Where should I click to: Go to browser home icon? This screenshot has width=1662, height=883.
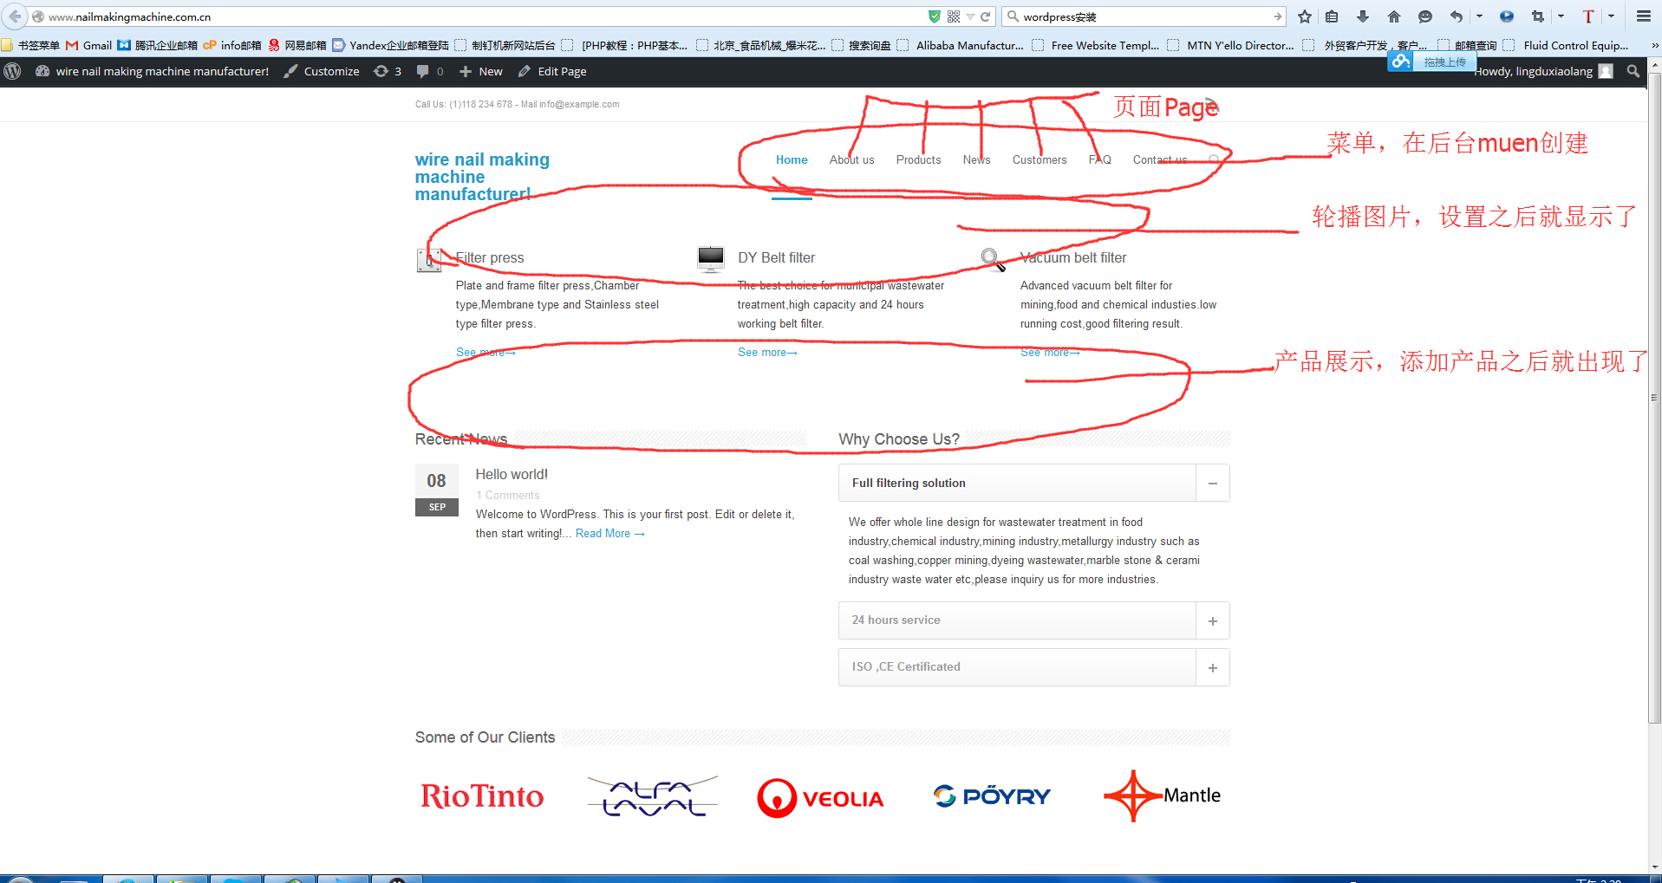coord(1394,16)
